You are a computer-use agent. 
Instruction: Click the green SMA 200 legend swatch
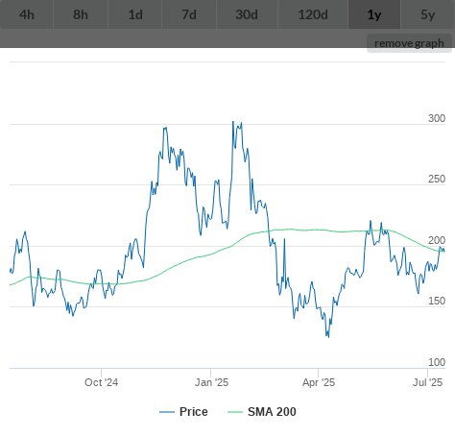click(x=235, y=412)
